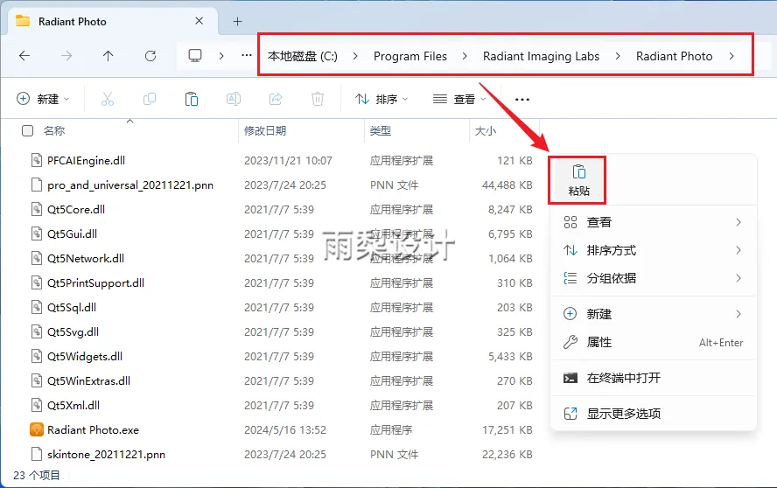Click the Delete trash icon
Screen dimensions: 777x488
click(x=318, y=99)
